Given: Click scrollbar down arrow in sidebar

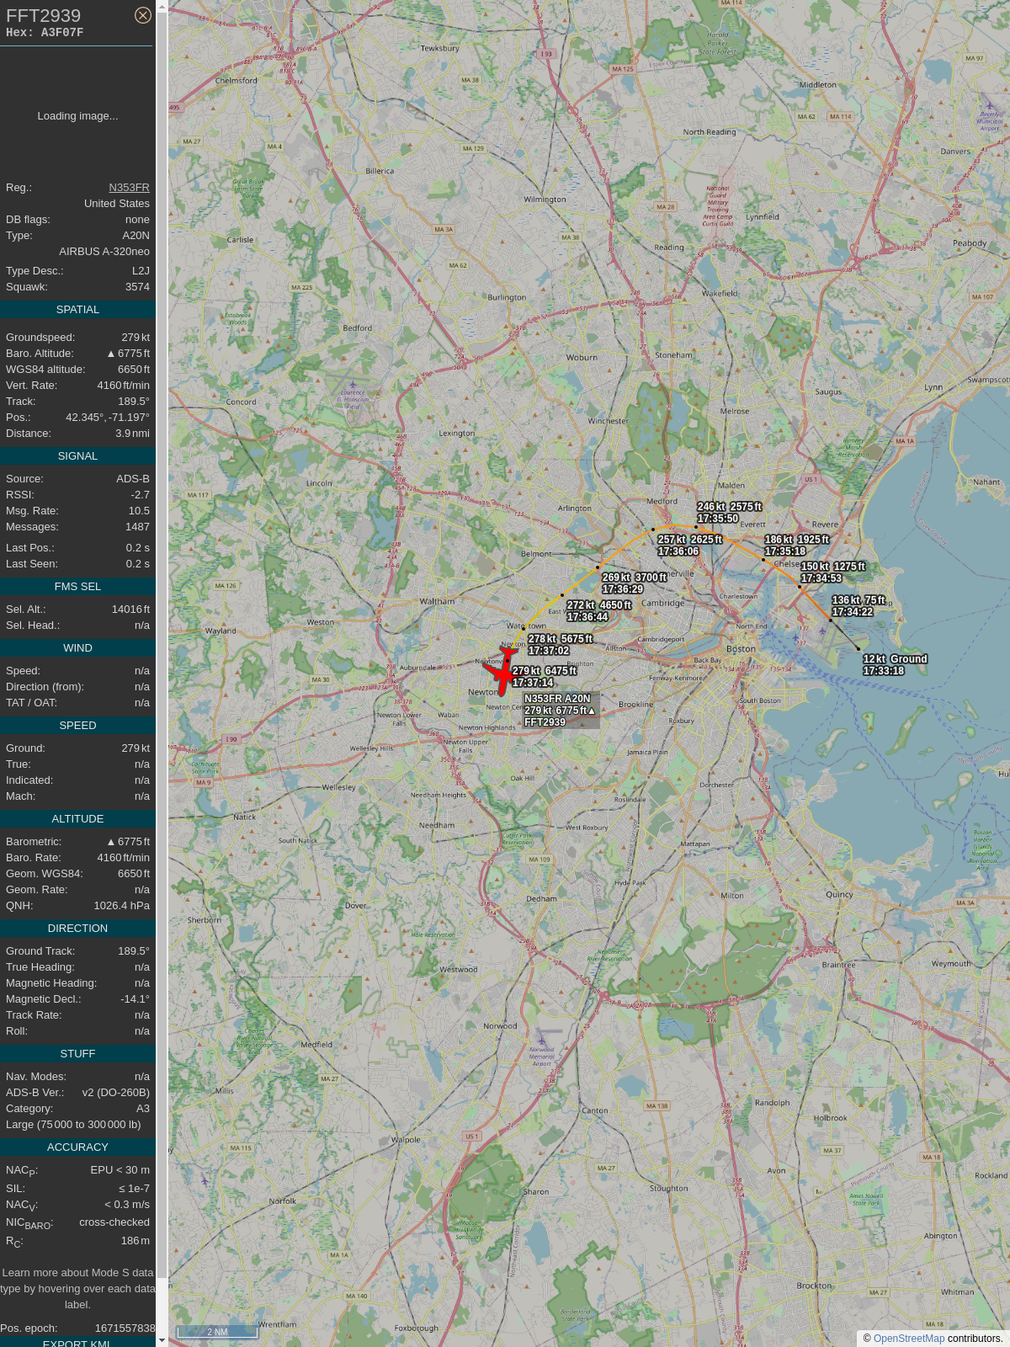Looking at the screenshot, I should pos(162,1340).
